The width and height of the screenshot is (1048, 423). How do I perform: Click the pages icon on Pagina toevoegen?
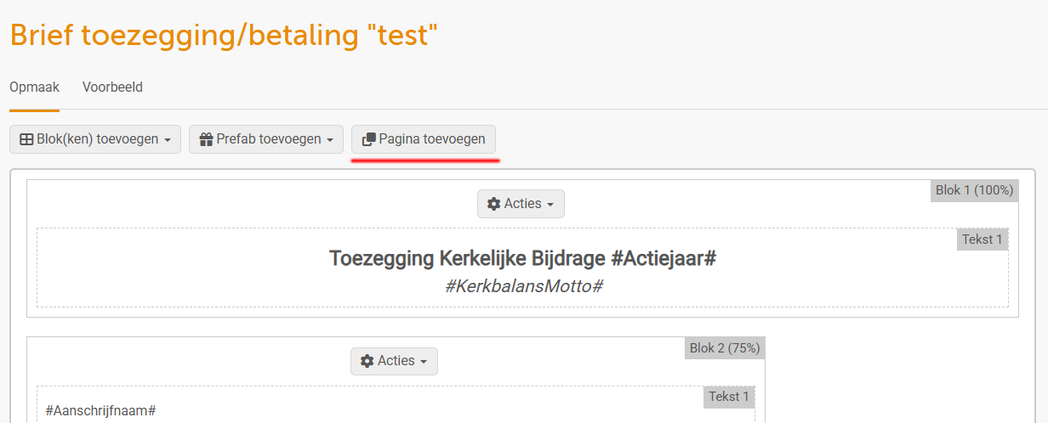click(369, 139)
